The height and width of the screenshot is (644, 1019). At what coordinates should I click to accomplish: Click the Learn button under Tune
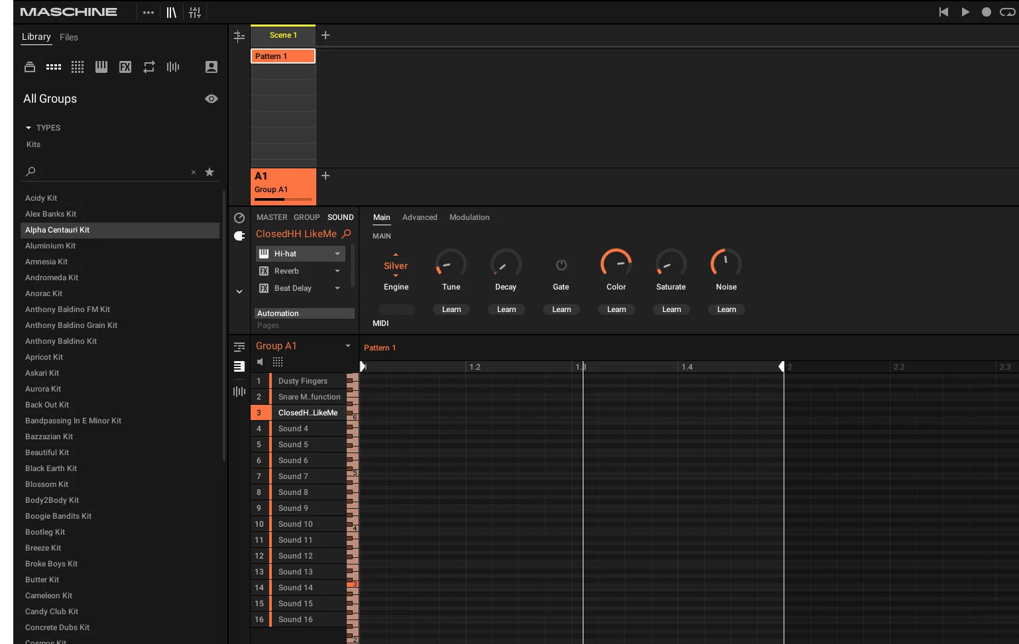pos(451,309)
